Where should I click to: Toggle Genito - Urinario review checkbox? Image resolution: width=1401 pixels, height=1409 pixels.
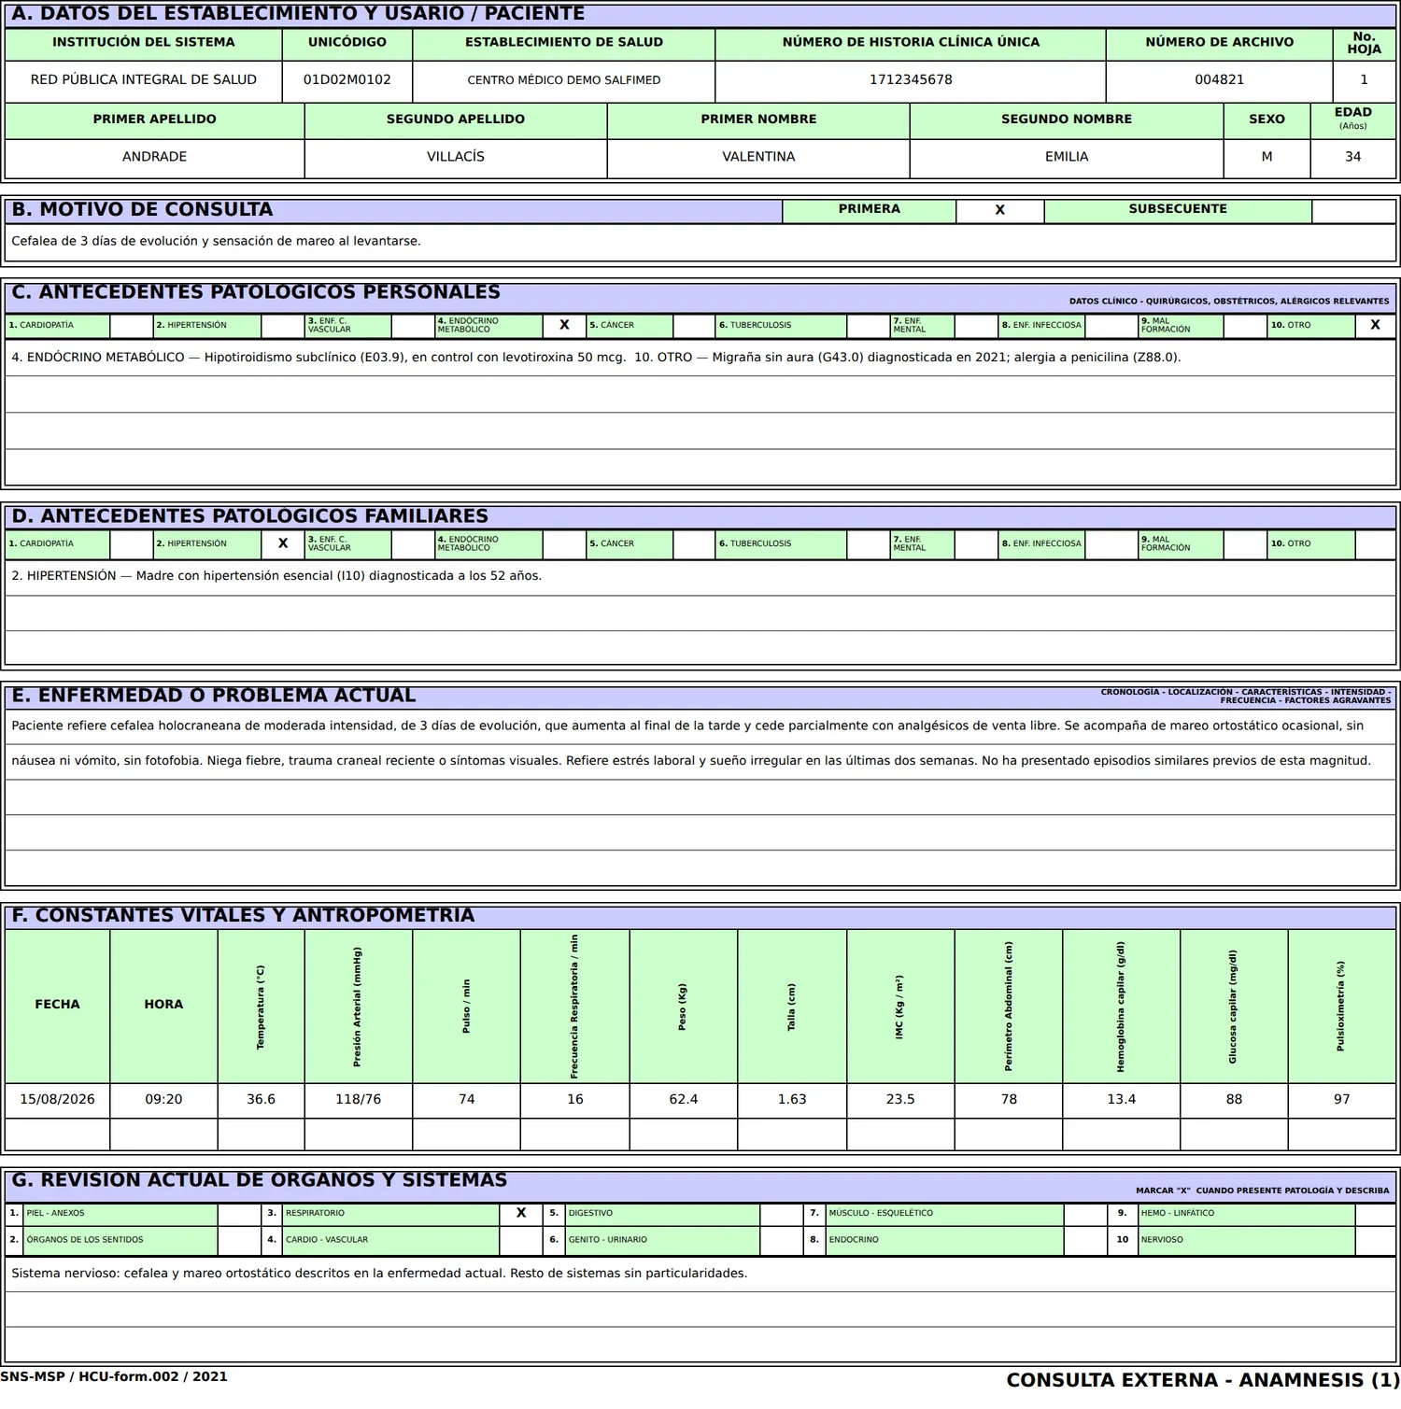coord(782,1241)
